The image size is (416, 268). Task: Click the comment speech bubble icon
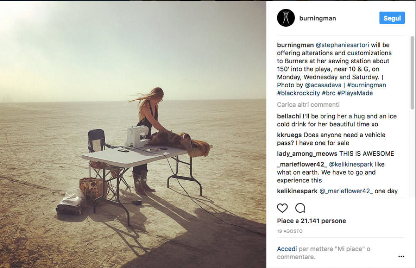[300, 208]
